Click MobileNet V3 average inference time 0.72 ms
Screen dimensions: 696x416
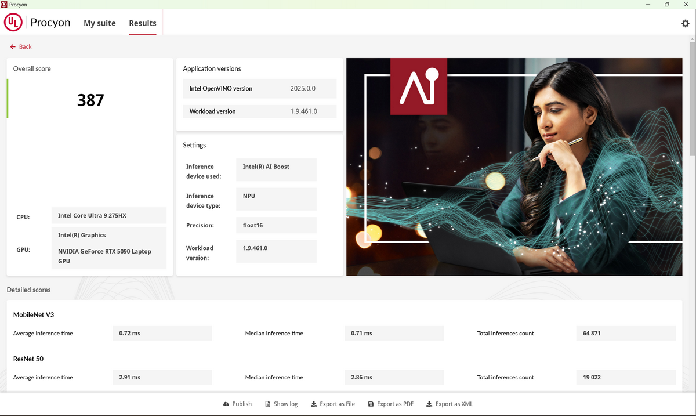click(x=162, y=333)
